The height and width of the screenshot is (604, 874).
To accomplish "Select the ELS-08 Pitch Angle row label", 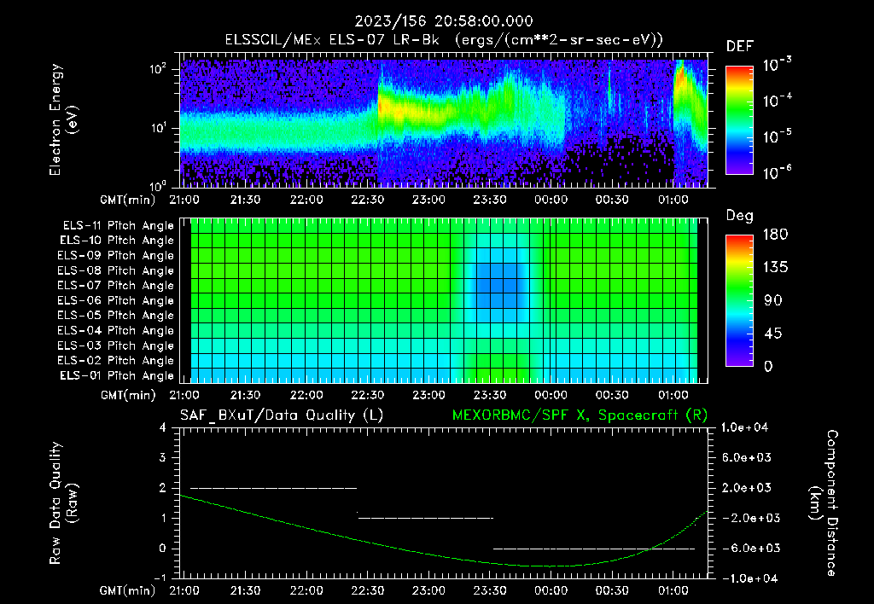I will [x=116, y=270].
